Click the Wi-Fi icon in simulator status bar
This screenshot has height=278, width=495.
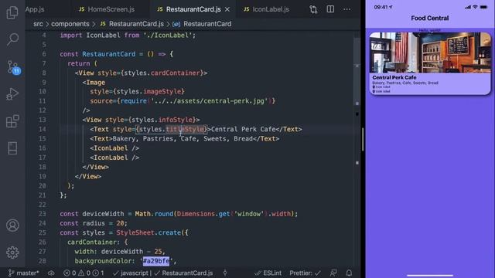tap(475, 7)
